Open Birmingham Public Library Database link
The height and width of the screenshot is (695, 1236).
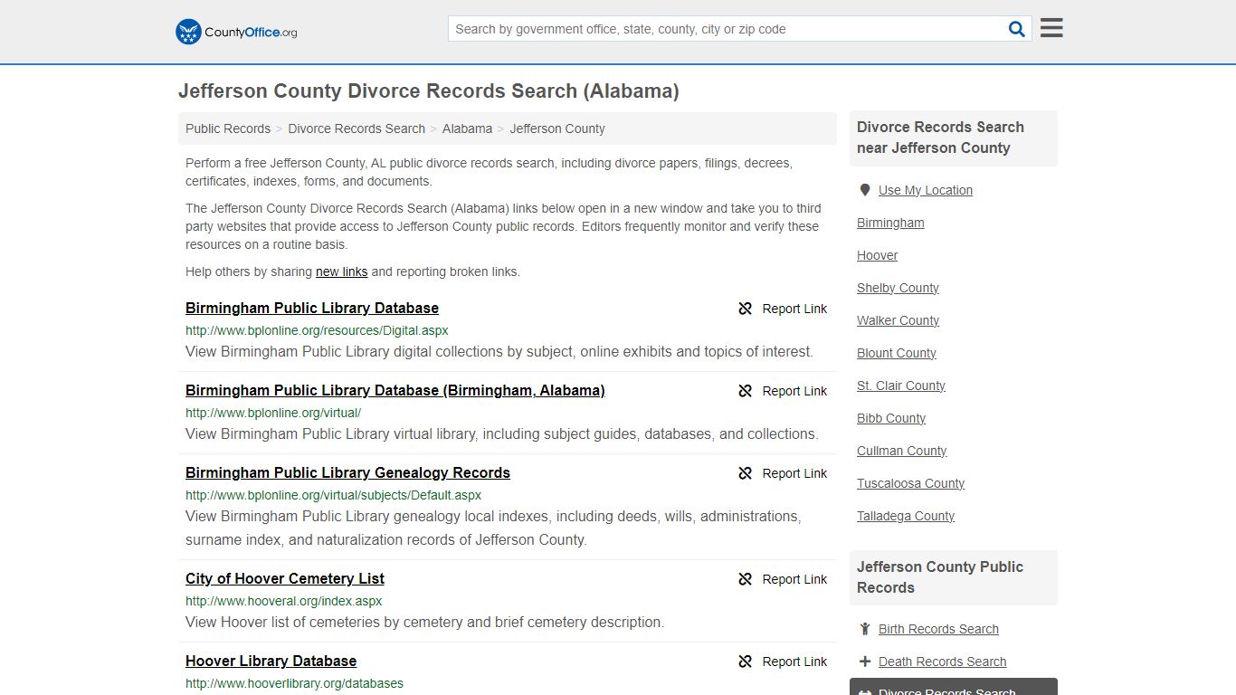312,308
